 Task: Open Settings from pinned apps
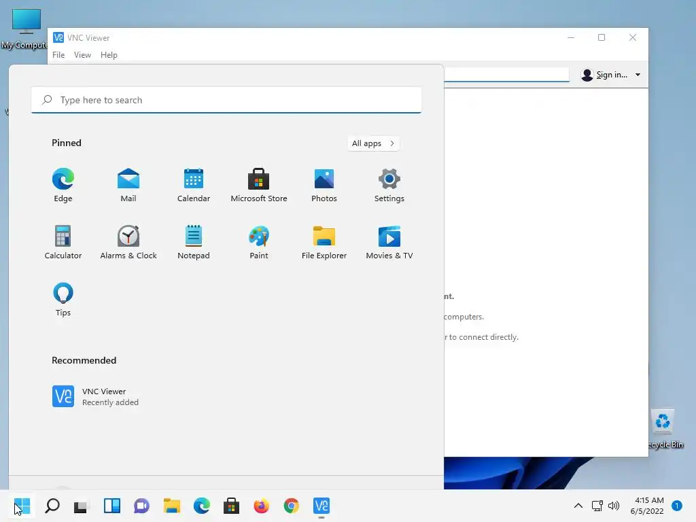[x=389, y=185]
